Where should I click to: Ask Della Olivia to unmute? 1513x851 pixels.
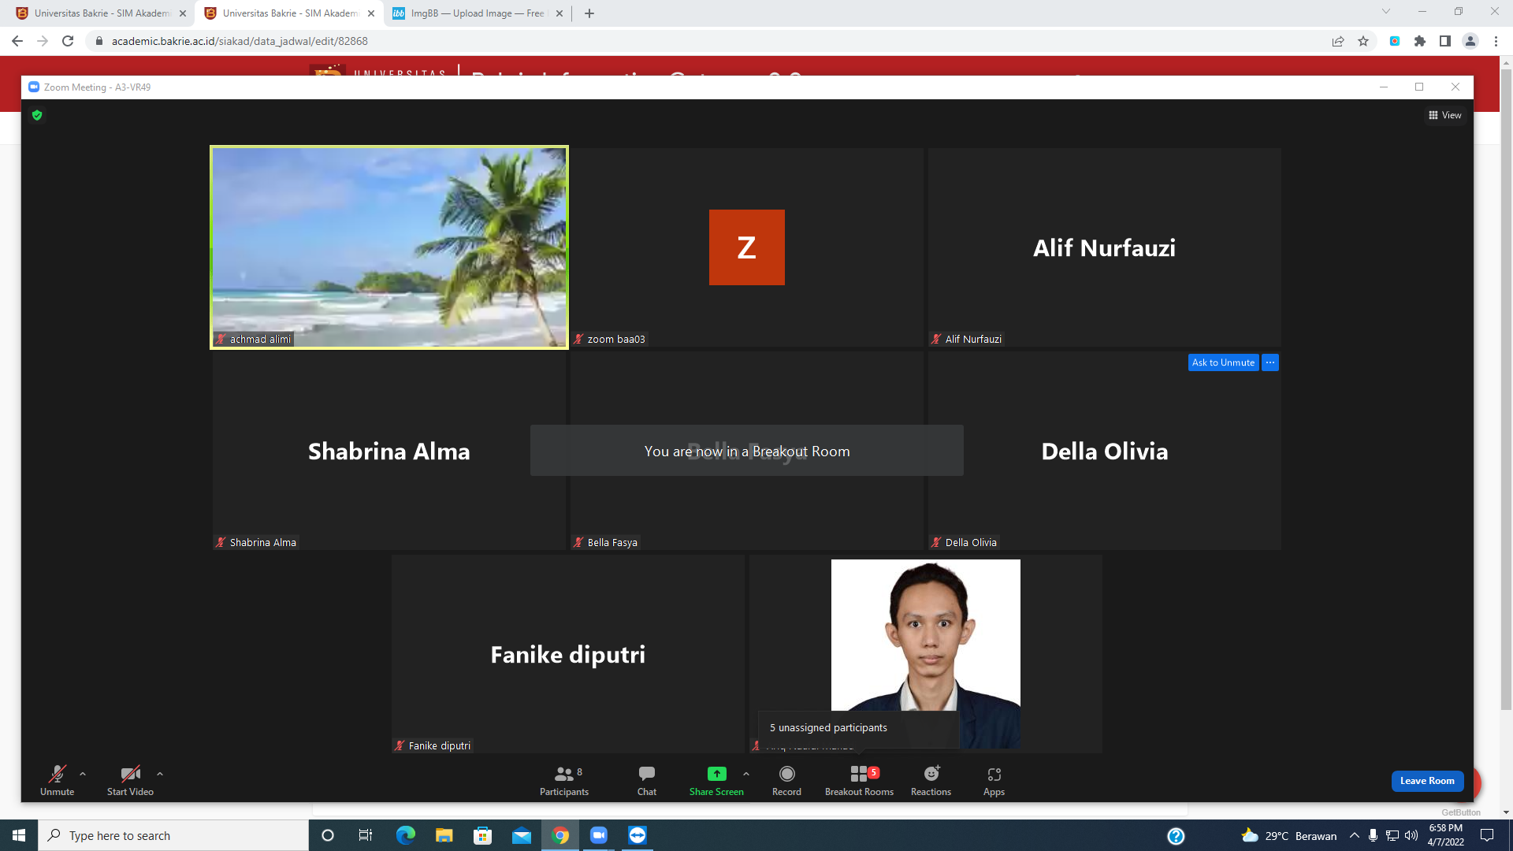click(x=1223, y=362)
